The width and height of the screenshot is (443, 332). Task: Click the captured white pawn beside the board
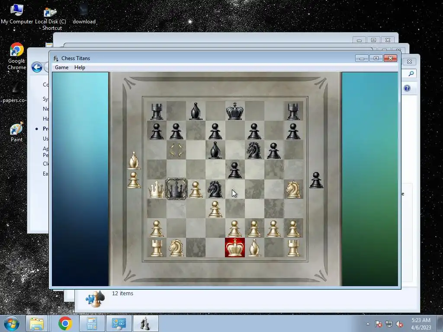click(134, 180)
